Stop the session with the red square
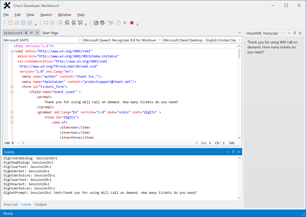Screen dimensions: 306x217 132,23
